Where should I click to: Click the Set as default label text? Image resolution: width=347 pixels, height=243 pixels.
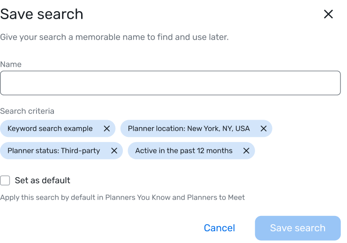43,180
